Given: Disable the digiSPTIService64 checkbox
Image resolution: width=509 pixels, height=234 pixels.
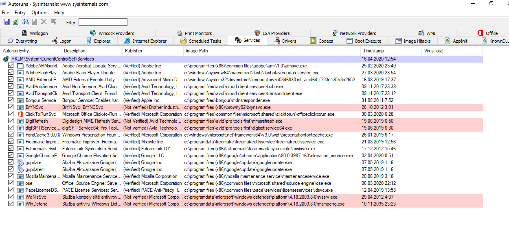Looking at the screenshot, I should tap(11, 128).
